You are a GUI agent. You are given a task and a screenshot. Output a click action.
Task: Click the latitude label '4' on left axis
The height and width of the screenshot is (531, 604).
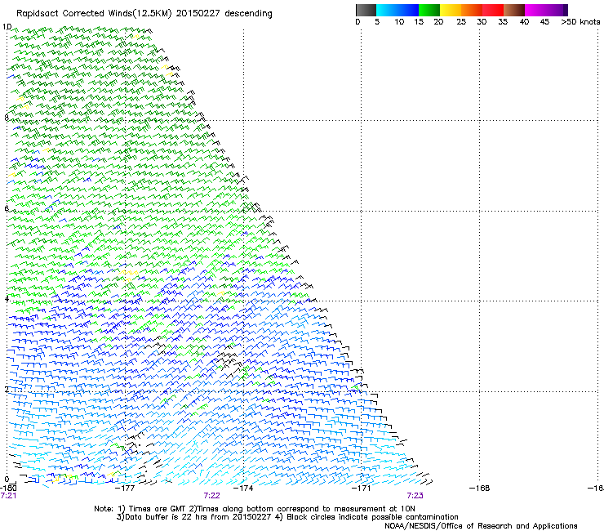[7, 299]
